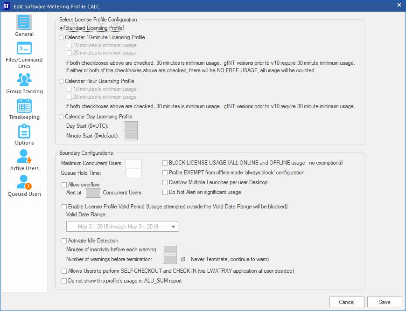
Task: Click the Save button
Action: tap(385, 302)
